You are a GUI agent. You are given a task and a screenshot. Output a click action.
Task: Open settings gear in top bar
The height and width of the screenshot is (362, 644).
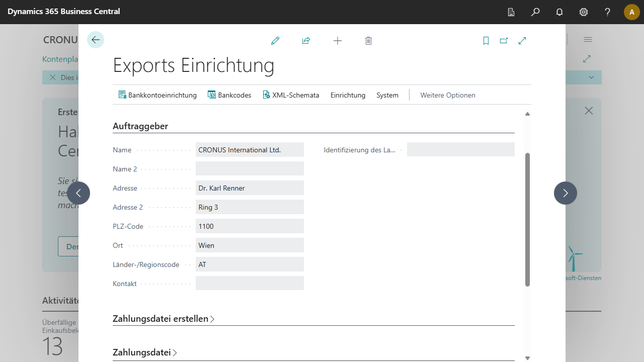(584, 12)
